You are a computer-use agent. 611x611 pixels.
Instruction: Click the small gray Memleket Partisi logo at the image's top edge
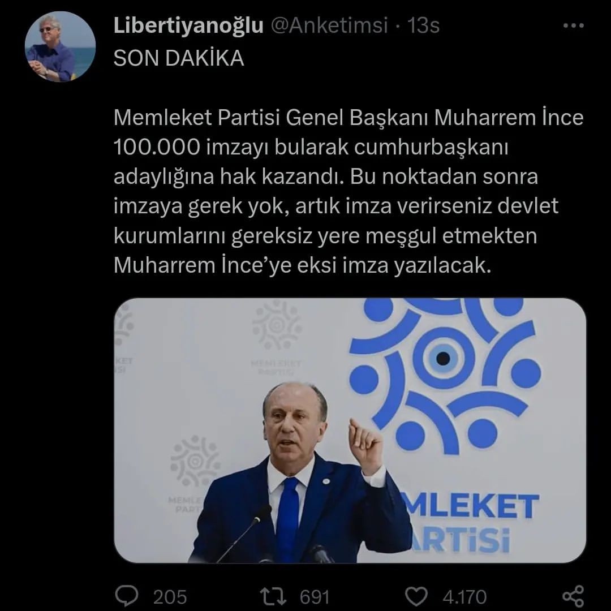coord(277,337)
